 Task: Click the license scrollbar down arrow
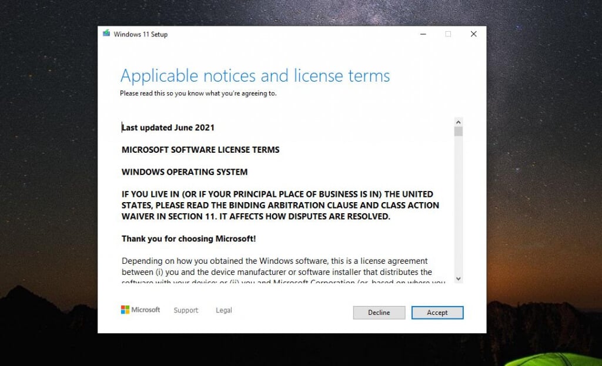pos(458,278)
